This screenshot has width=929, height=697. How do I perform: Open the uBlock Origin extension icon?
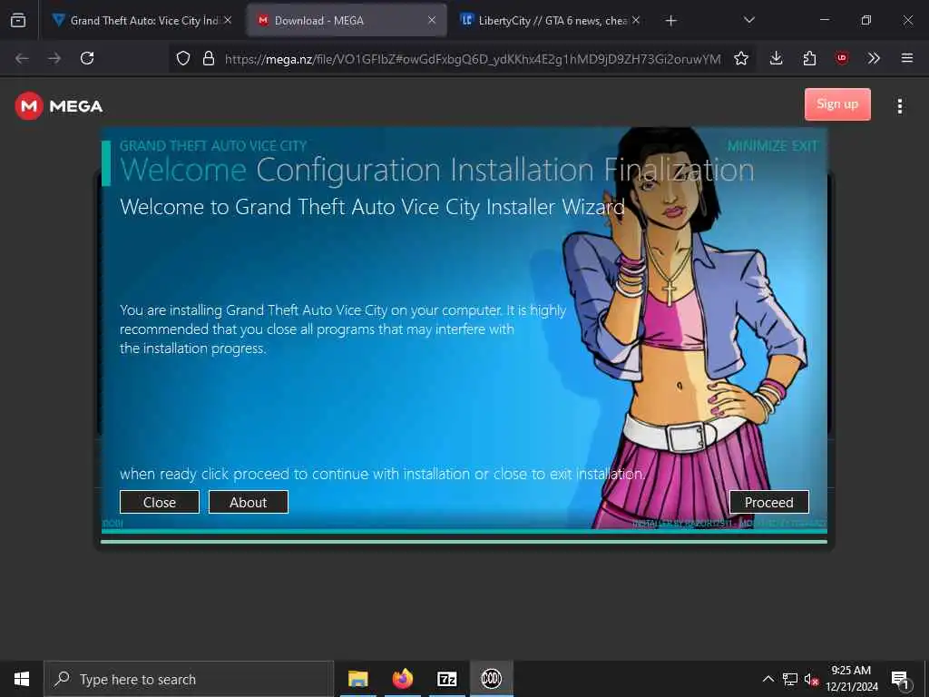pyautogui.click(x=841, y=58)
